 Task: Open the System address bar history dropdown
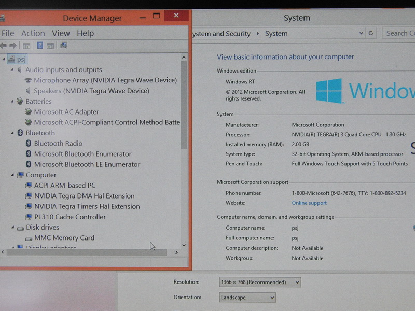(x=361, y=33)
